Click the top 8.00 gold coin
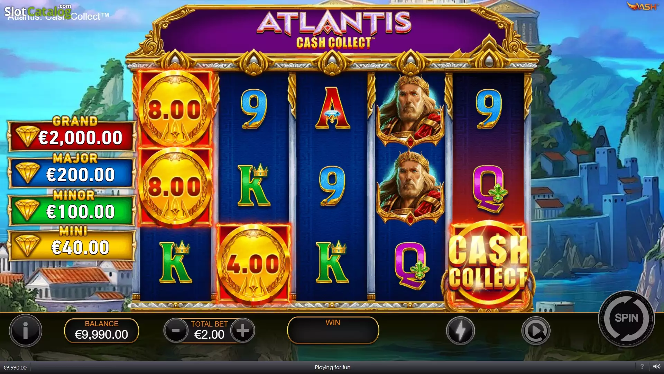This screenshot has height=374, width=664. tap(175, 109)
